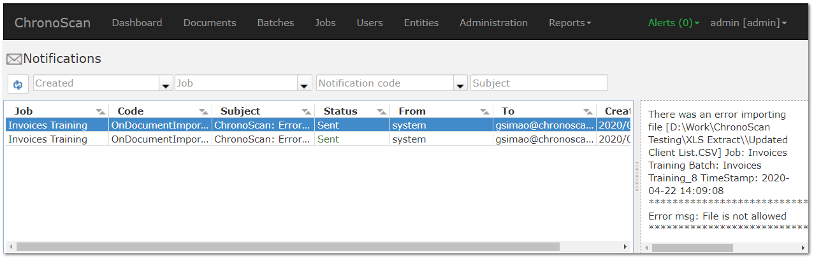Click Sent status in unselected row
Image resolution: width=814 pixels, height=259 pixels.
coord(328,139)
